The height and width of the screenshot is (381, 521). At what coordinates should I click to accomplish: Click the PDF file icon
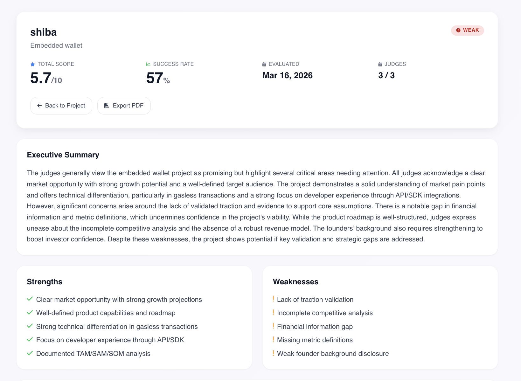107,106
